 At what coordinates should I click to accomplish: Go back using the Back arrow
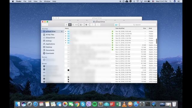click(x=43, y=25)
